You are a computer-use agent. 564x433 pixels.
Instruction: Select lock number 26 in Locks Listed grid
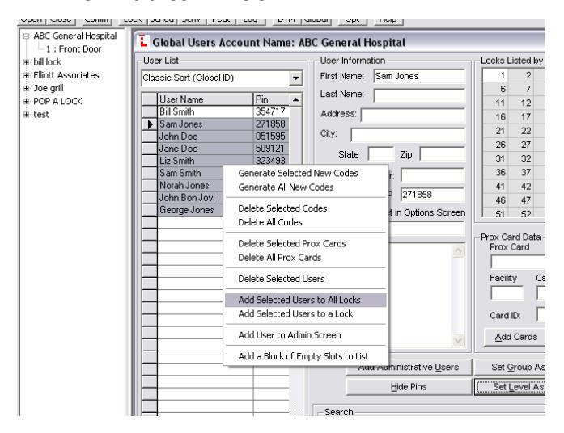pos(496,145)
